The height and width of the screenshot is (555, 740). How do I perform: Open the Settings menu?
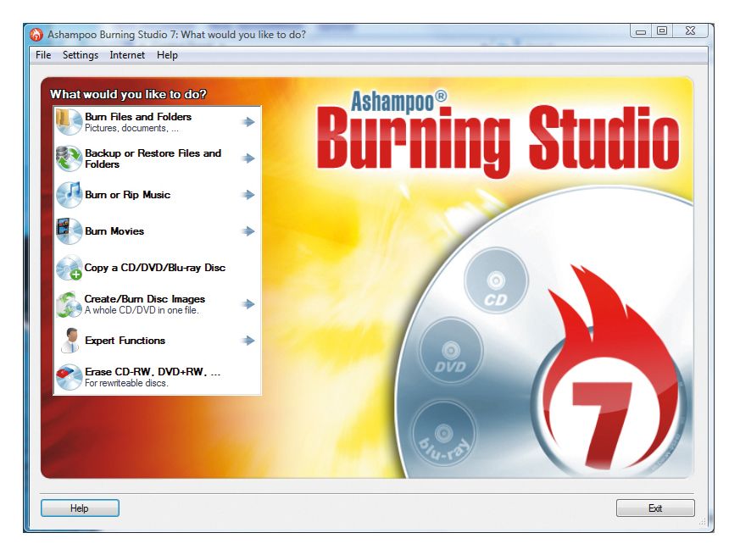tap(81, 55)
